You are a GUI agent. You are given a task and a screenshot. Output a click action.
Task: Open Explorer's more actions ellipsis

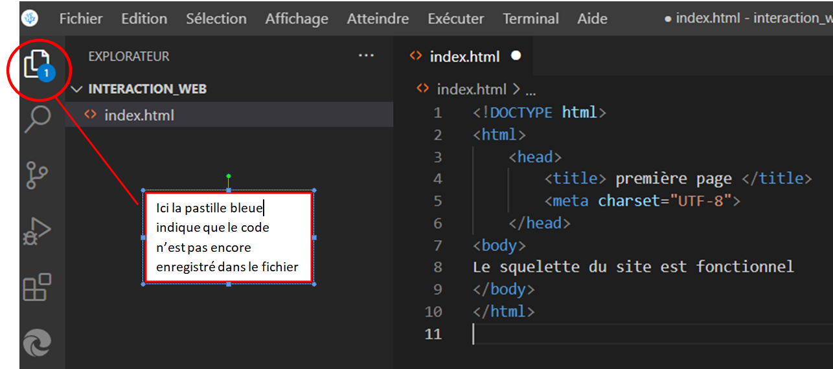pyautogui.click(x=366, y=56)
